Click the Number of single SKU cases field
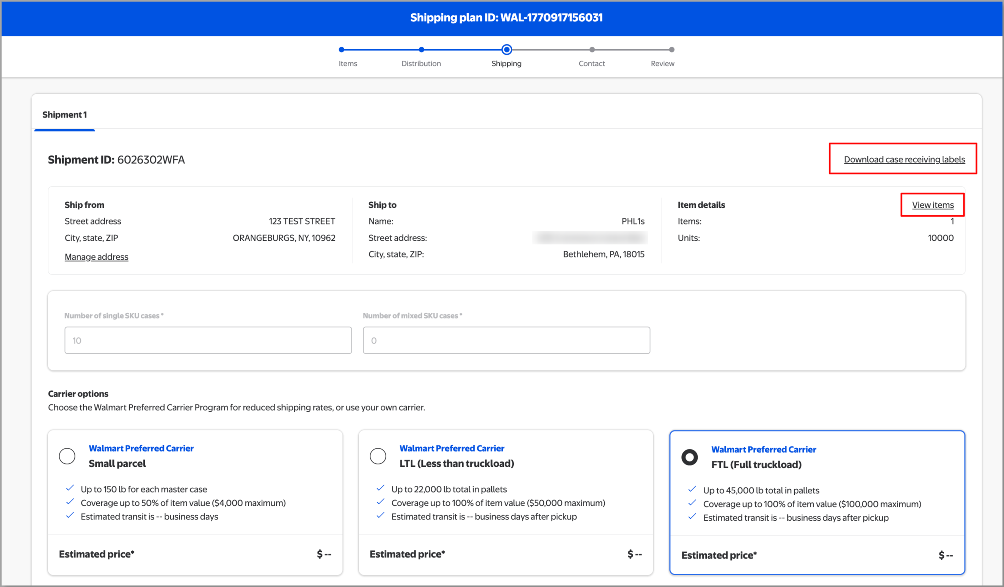Image resolution: width=1004 pixels, height=587 pixels. pyautogui.click(x=208, y=340)
